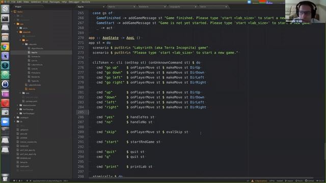Open the Trash at dock bottom
Viewport: 326px width, 183px height.
click(x=5, y=178)
